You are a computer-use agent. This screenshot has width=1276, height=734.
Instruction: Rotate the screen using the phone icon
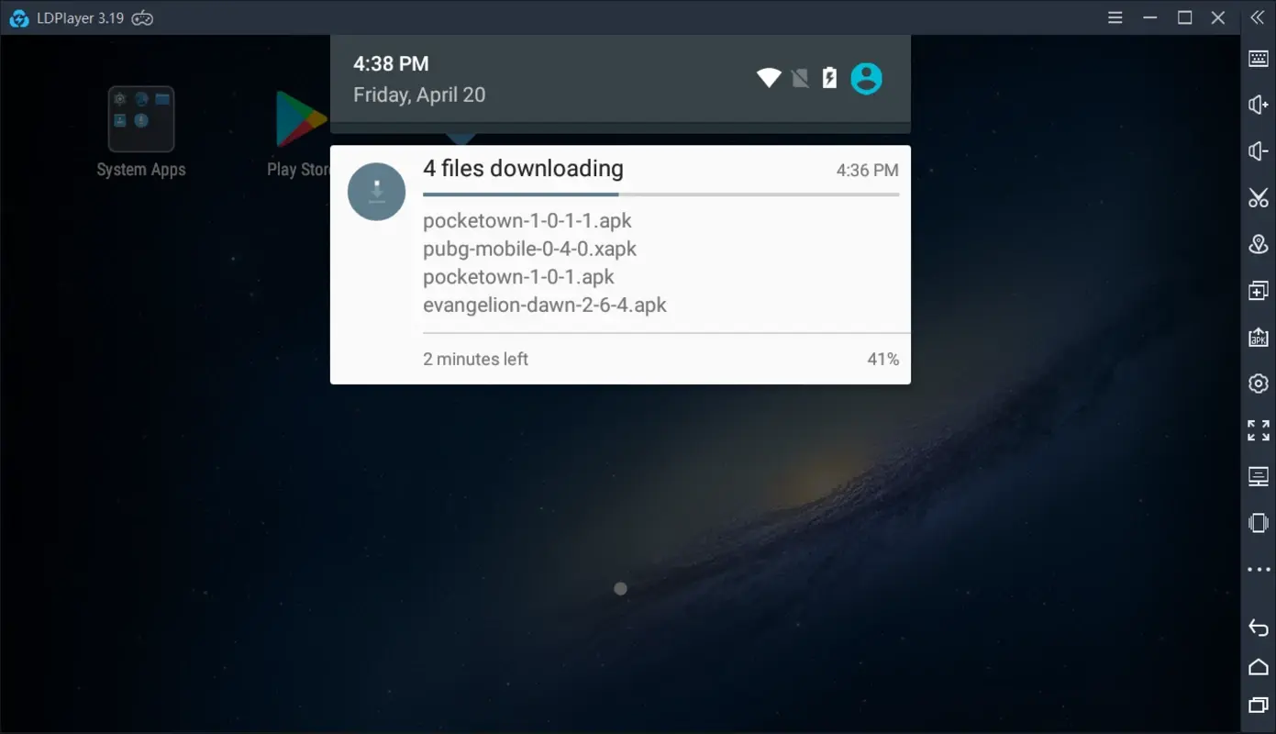1258,523
